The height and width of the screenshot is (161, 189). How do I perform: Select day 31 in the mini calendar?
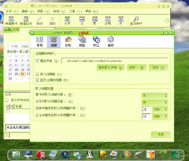pyautogui.click(x=10, y=79)
